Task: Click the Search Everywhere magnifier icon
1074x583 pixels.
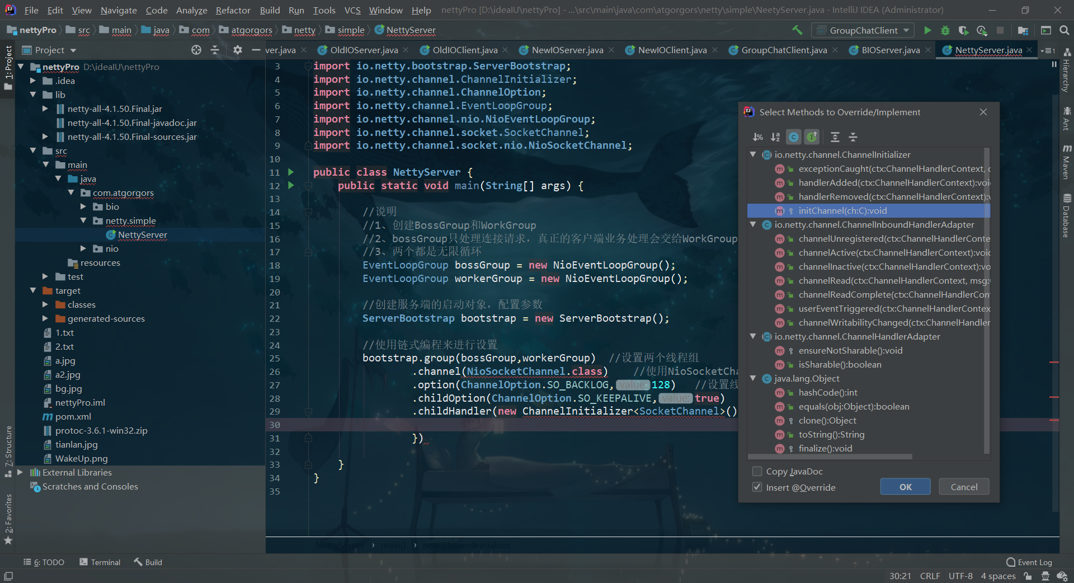Action: coord(1064,30)
